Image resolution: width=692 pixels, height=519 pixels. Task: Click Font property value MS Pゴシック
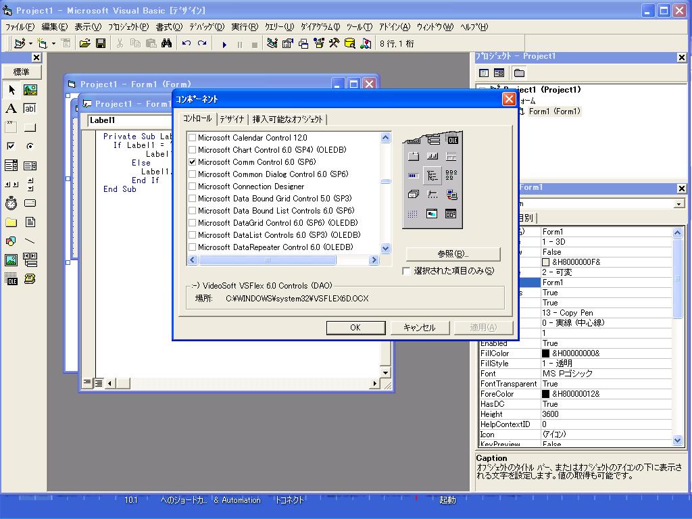[x=568, y=374]
